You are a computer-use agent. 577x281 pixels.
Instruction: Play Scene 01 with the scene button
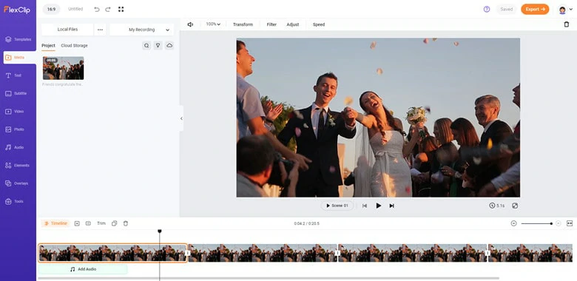(337, 206)
